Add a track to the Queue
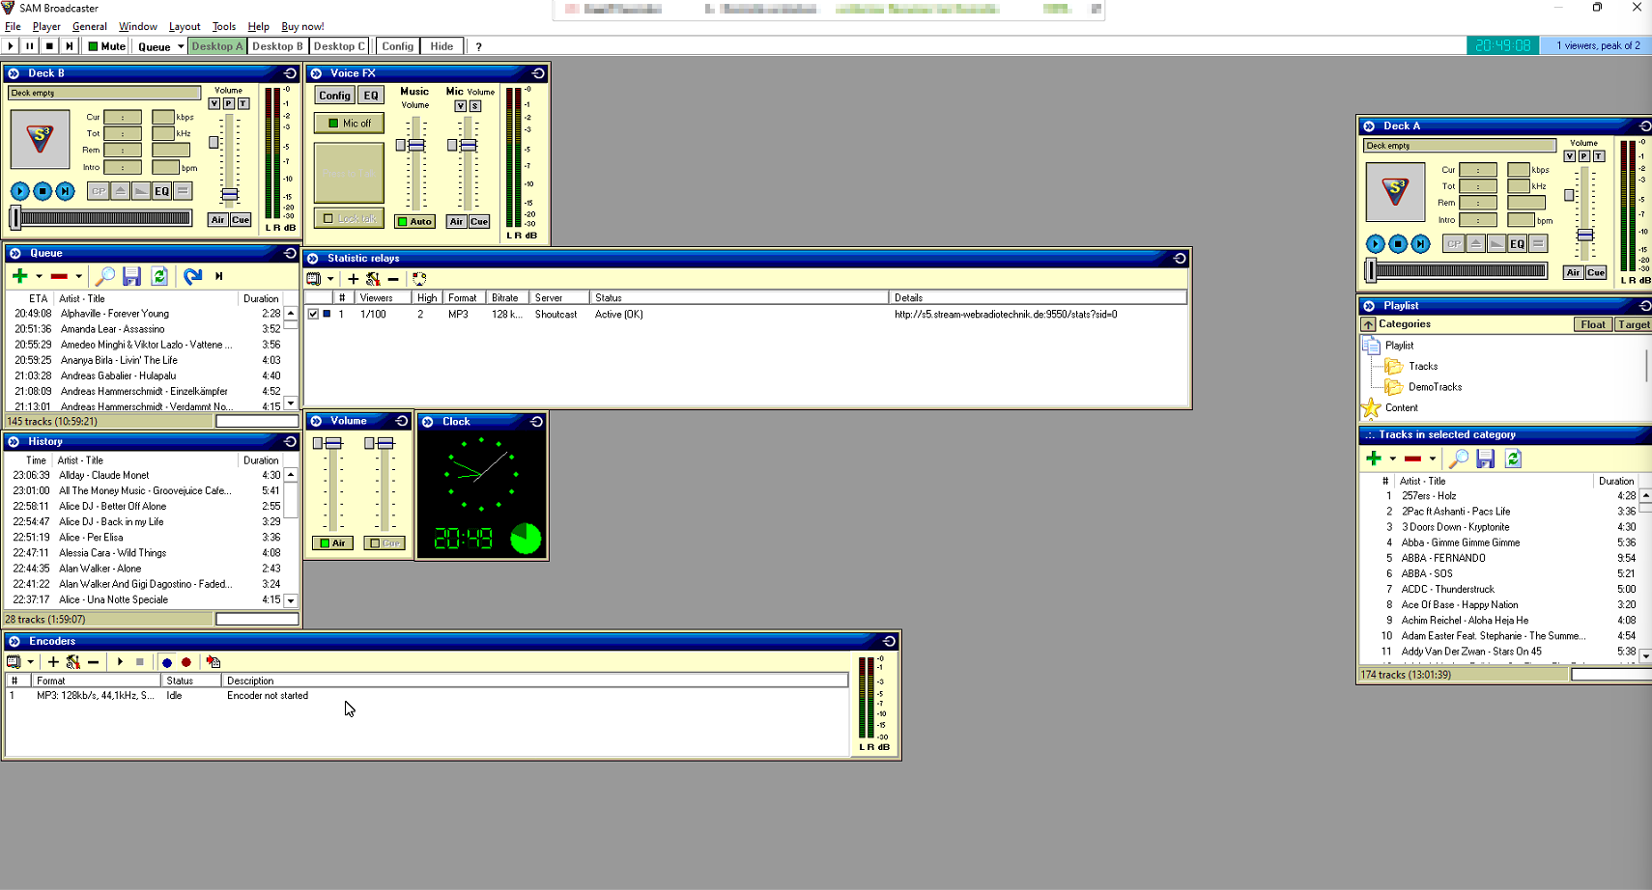Image resolution: width=1652 pixels, height=890 pixels. [x=20, y=276]
